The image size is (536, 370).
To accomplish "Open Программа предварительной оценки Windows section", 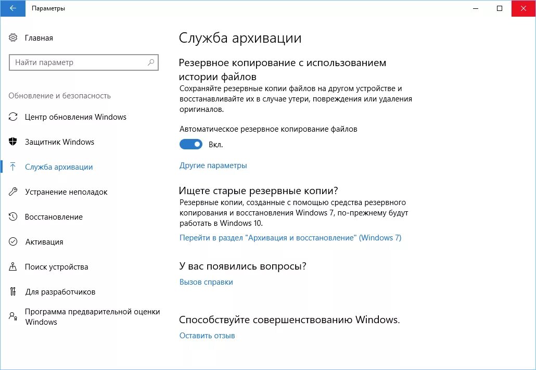I will point(92,316).
